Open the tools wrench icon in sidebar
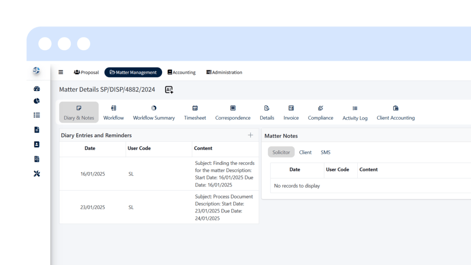The width and height of the screenshot is (471, 265). [37, 174]
